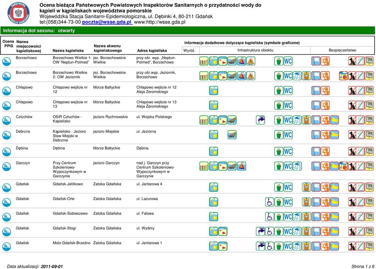Viewport: 376px width, 269px height.
Task: Click the yellow duck icon in OSiR Człuchów row
Action: pyautogui.click(x=334, y=120)
